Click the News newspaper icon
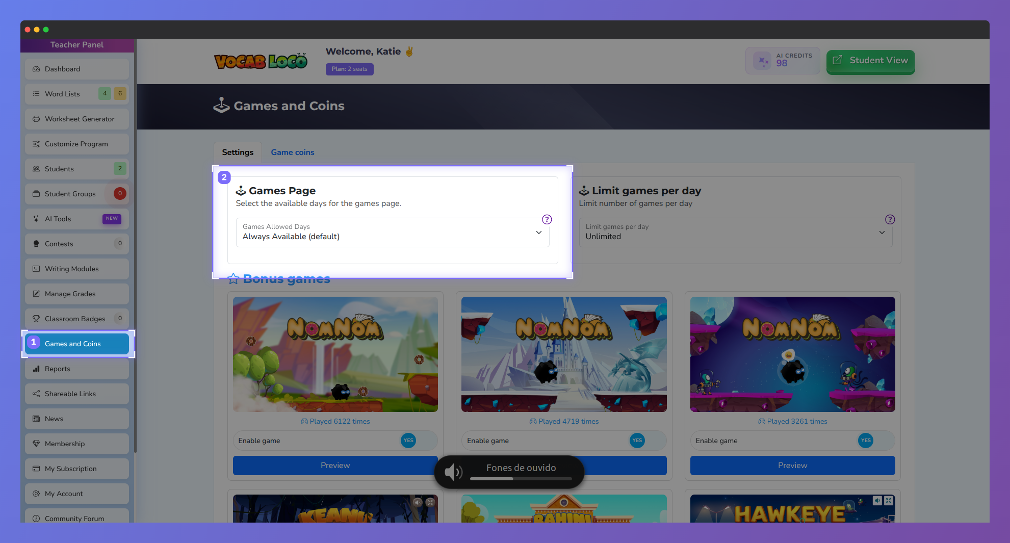Viewport: 1010px width, 543px height. 36,419
